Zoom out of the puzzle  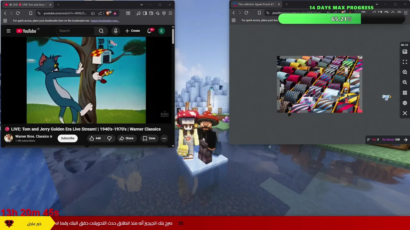click(405, 82)
